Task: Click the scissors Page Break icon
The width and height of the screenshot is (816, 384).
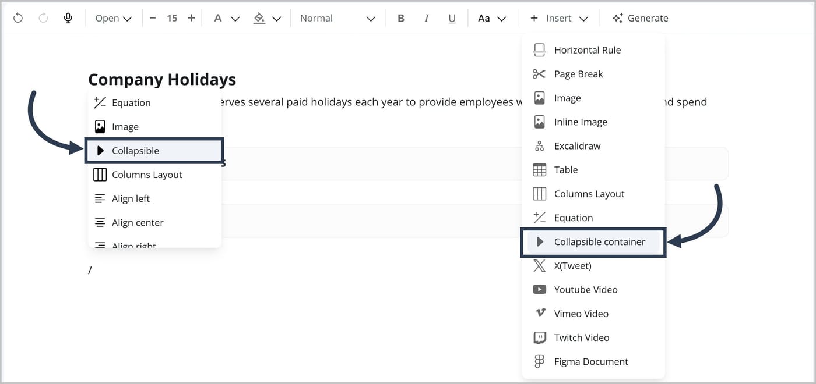Action: pos(540,74)
